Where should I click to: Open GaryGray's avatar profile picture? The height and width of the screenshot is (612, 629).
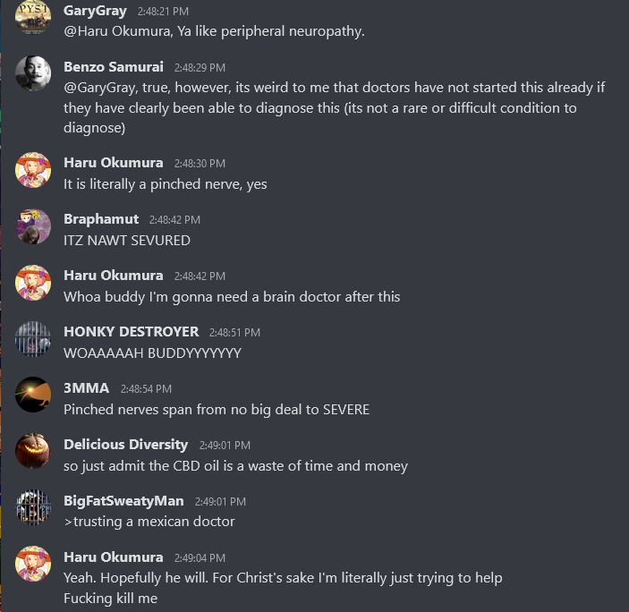coord(33,17)
